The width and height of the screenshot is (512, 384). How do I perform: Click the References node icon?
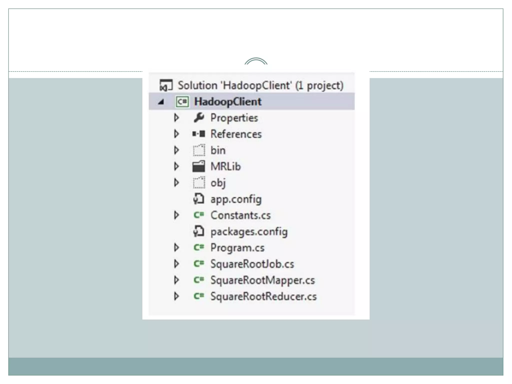(199, 134)
